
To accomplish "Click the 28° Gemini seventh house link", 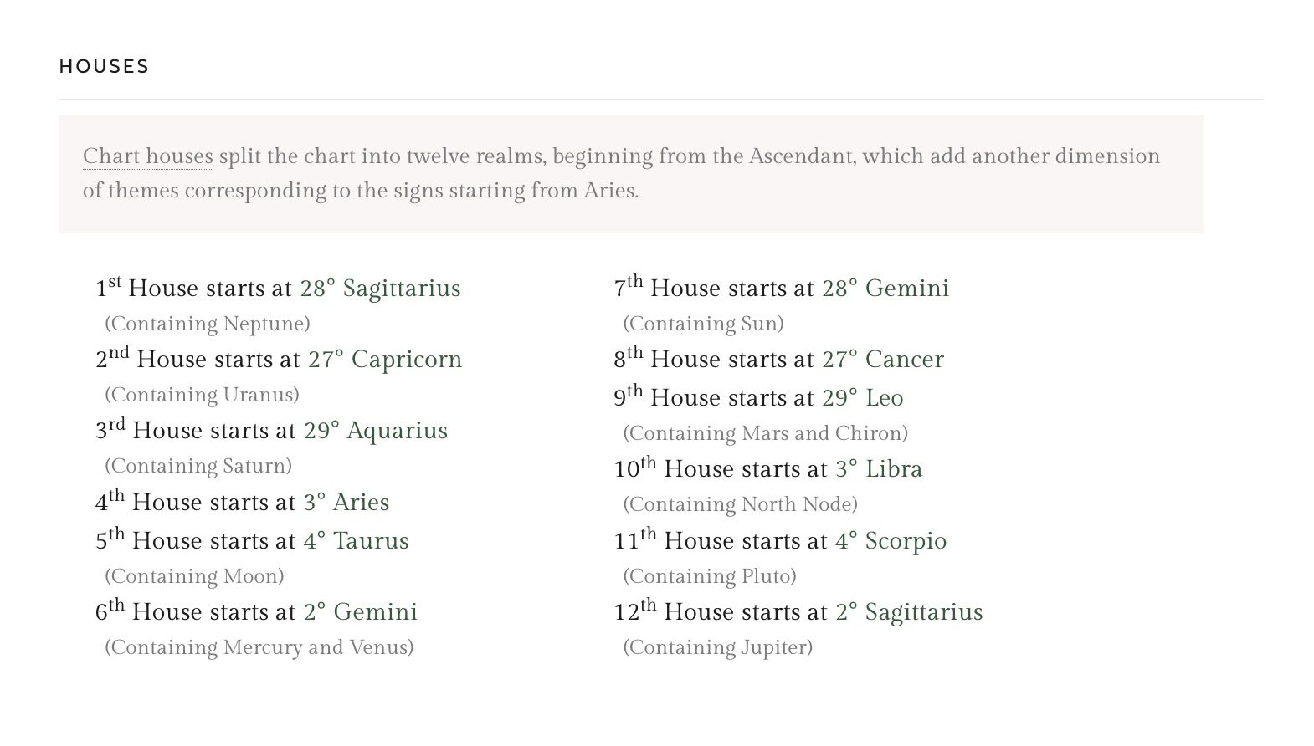I will pyautogui.click(x=885, y=289).
